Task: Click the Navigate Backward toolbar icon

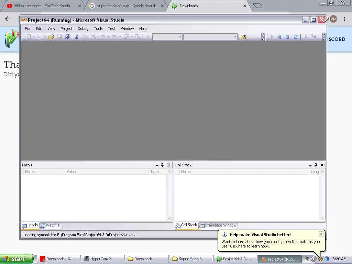Action: 126,36
